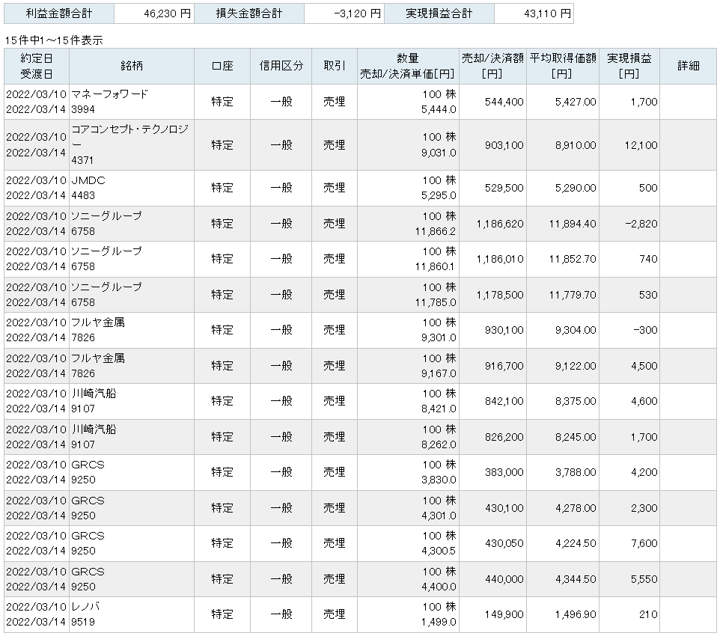Select the マネーフォワード 3994 stock name
The height and width of the screenshot is (636, 720).
(109, 102)
